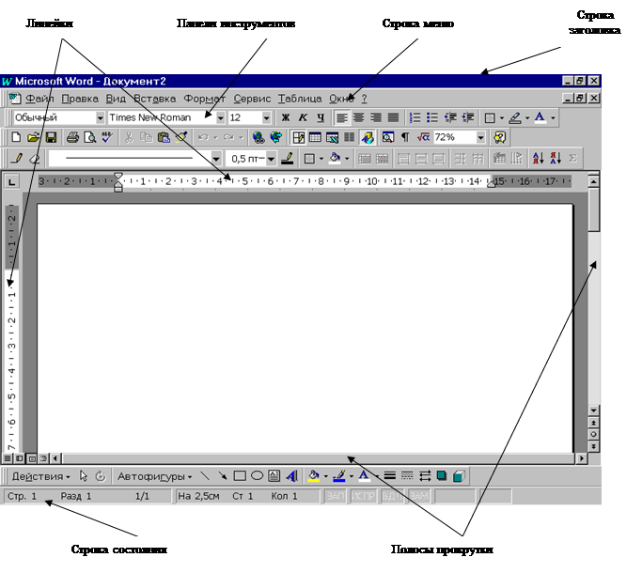Viewport: 642px width, 573px height.
Task: Open the Сервис menu
Action: coord(252,99)
